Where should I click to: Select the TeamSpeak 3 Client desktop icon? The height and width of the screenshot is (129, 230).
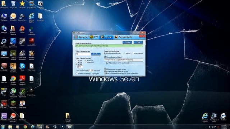[214, 118]
